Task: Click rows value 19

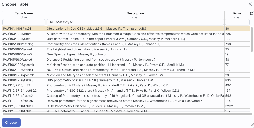Action: (x=227, y=54)
